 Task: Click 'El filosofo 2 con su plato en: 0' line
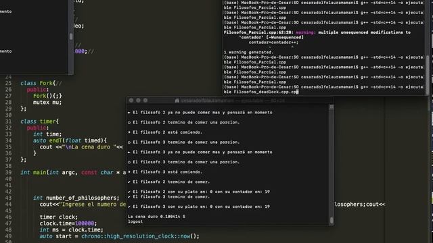click(x=198, y=192)
